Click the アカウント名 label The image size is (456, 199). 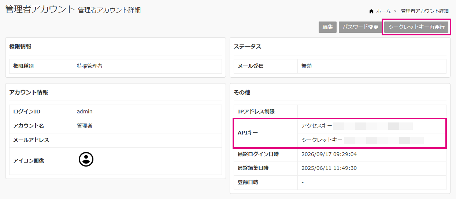point(29,126)
